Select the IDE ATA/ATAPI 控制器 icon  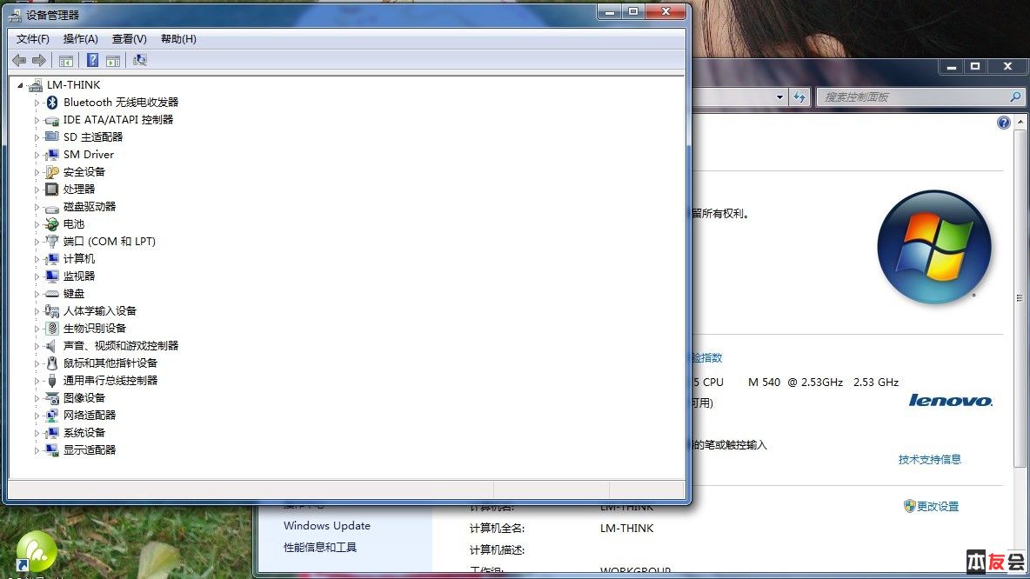point(52,120)
